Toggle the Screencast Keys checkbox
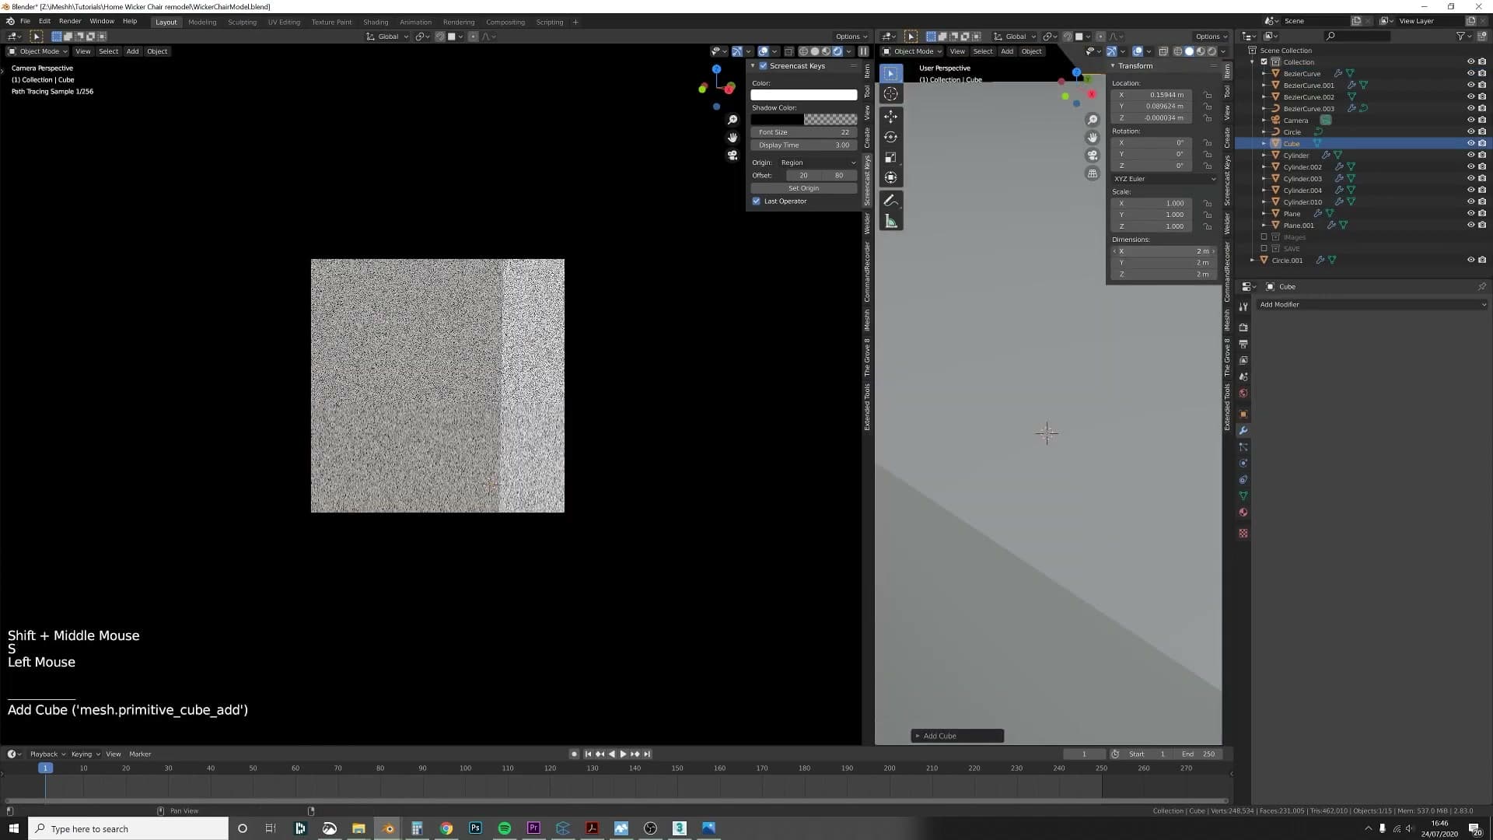1493x840 pixels. click(763, 66)
